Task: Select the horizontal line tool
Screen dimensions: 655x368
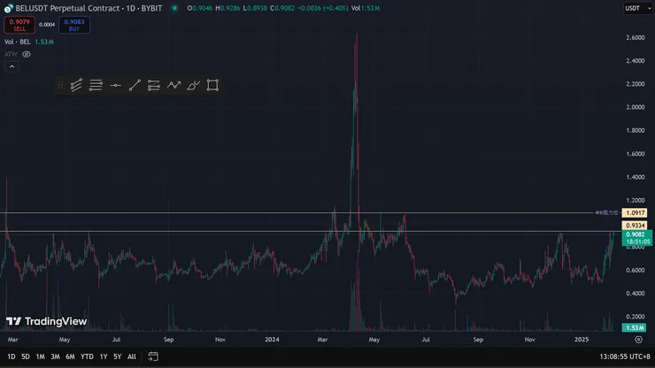Action: [x=115, y=85]
